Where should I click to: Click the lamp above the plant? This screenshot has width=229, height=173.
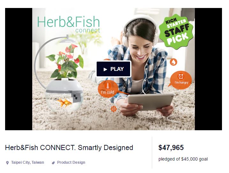click(x=67, y=40)
